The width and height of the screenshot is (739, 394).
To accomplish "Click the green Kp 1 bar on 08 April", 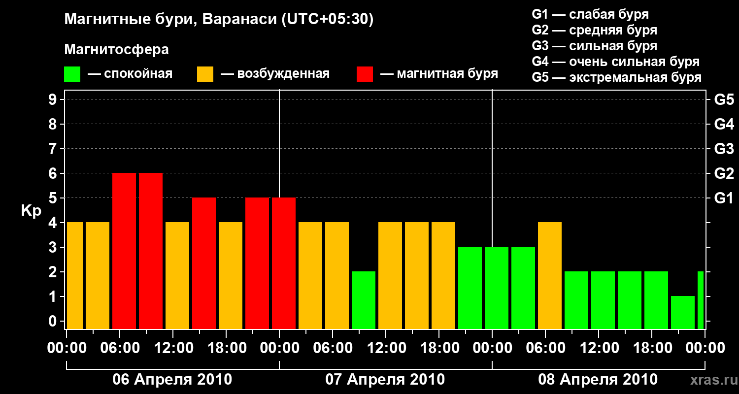I will pos(683,312).
